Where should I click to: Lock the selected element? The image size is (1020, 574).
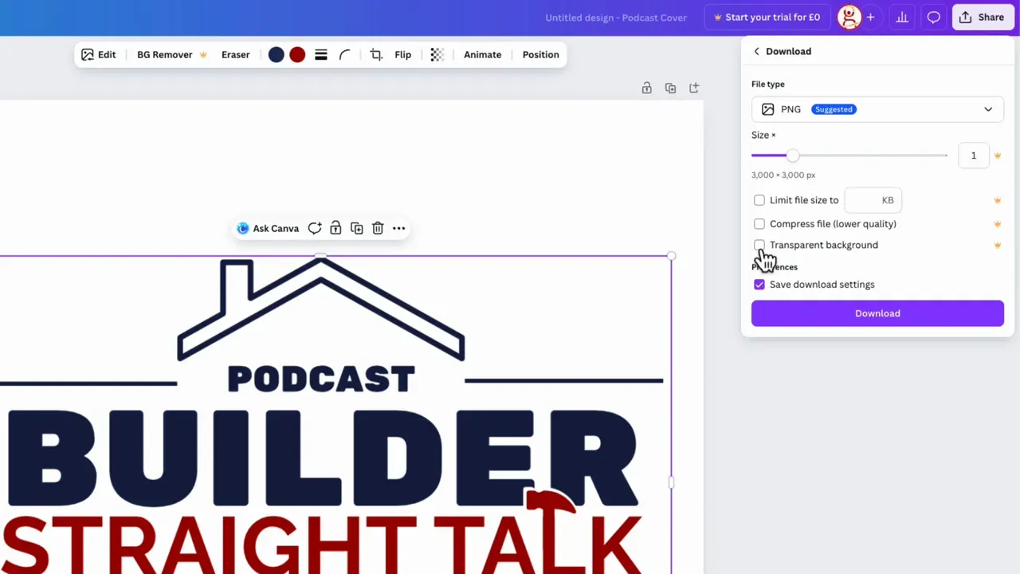(x=335, y=228)
